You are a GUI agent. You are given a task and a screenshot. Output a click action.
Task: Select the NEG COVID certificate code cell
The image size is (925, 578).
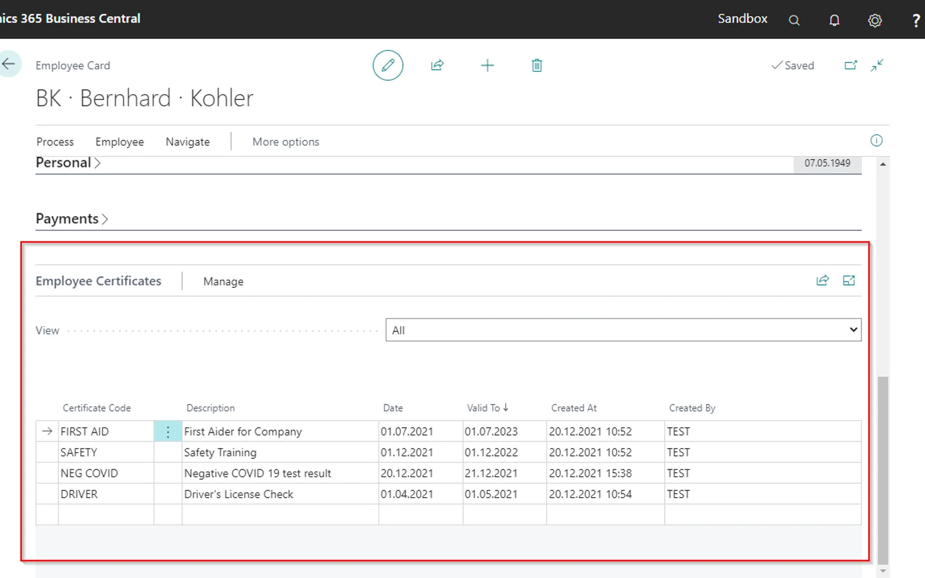click(106, 473)
